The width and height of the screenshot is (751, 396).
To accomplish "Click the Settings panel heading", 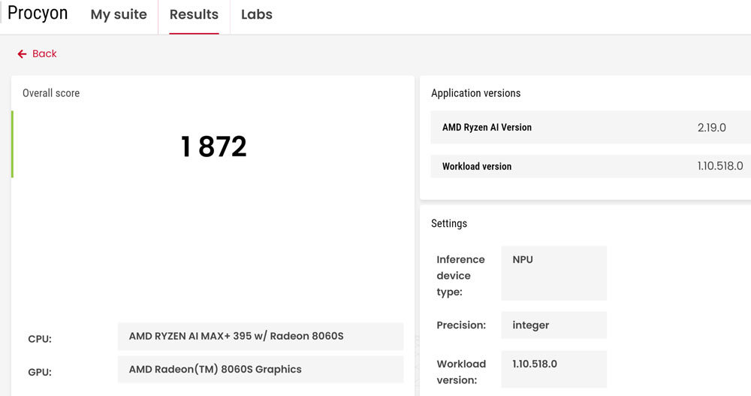I will pos(449,223).
